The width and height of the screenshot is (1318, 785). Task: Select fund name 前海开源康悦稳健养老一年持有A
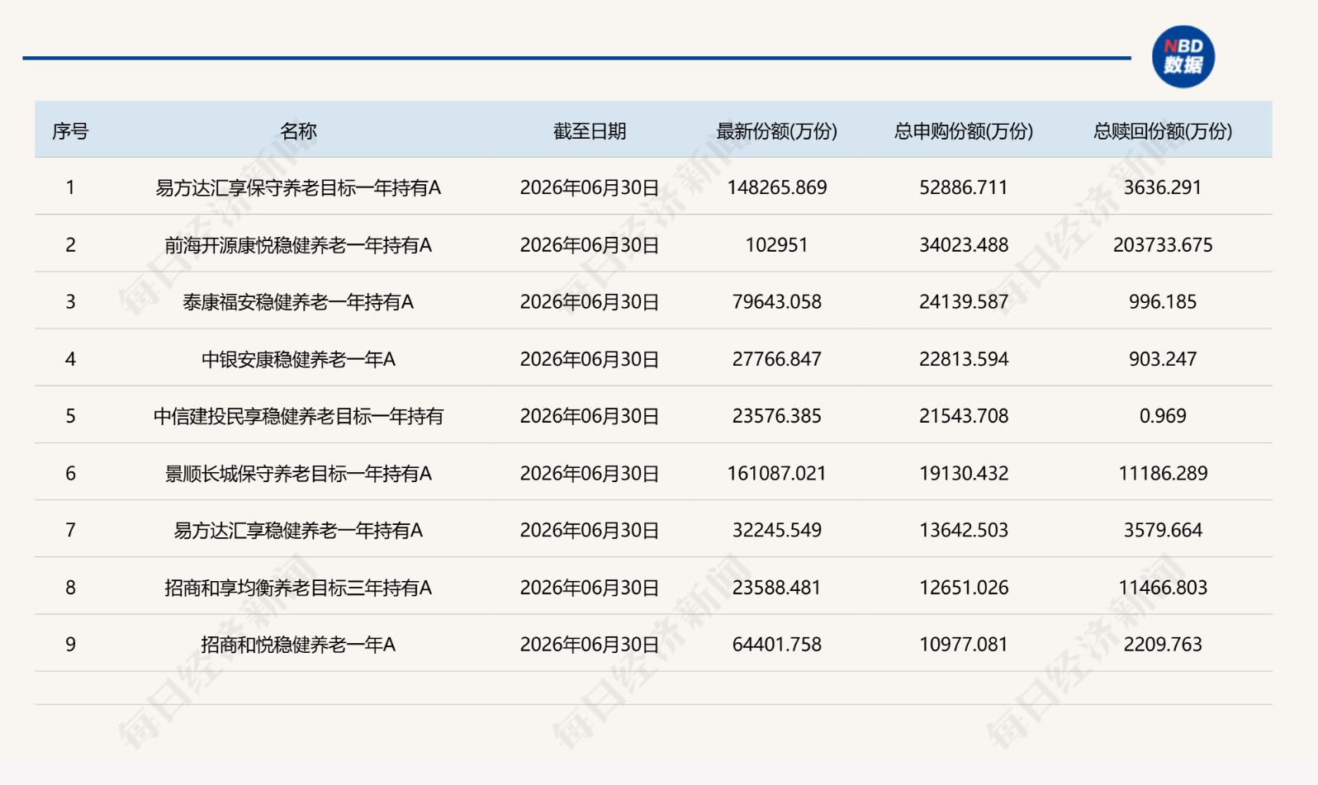pos(298,245)
